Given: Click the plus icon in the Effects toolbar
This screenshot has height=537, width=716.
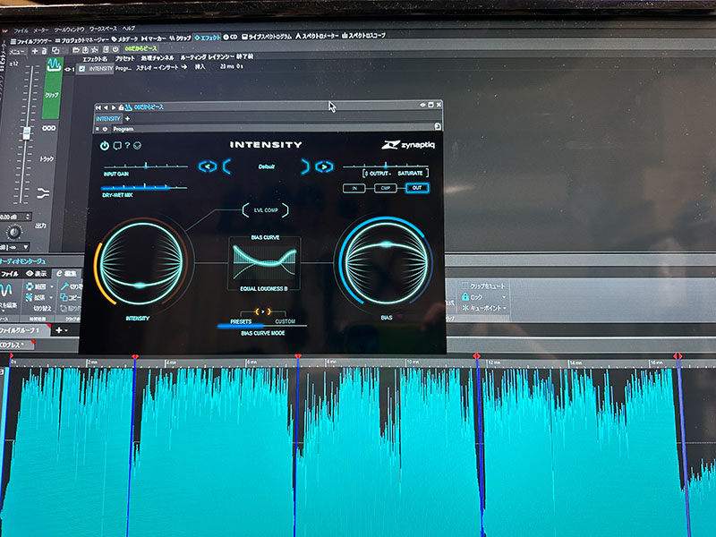Looking at the screenshot, I should tap(34, 51).
